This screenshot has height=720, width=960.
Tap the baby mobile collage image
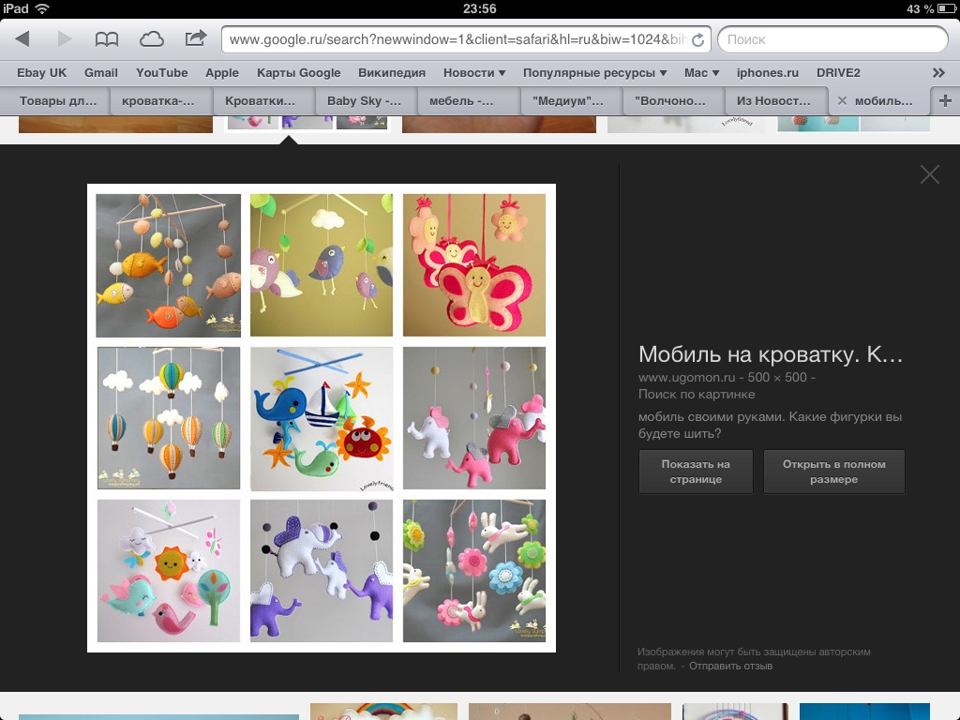pos(322,418)
